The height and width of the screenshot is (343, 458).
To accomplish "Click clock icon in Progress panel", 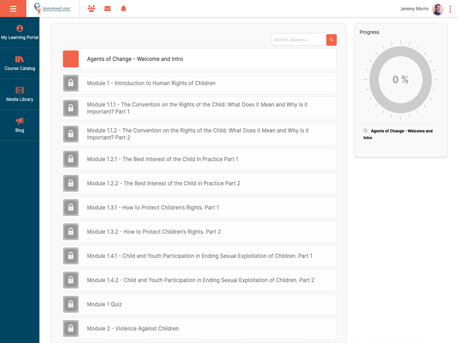I will pyautogui.click(x=365, y=131).
